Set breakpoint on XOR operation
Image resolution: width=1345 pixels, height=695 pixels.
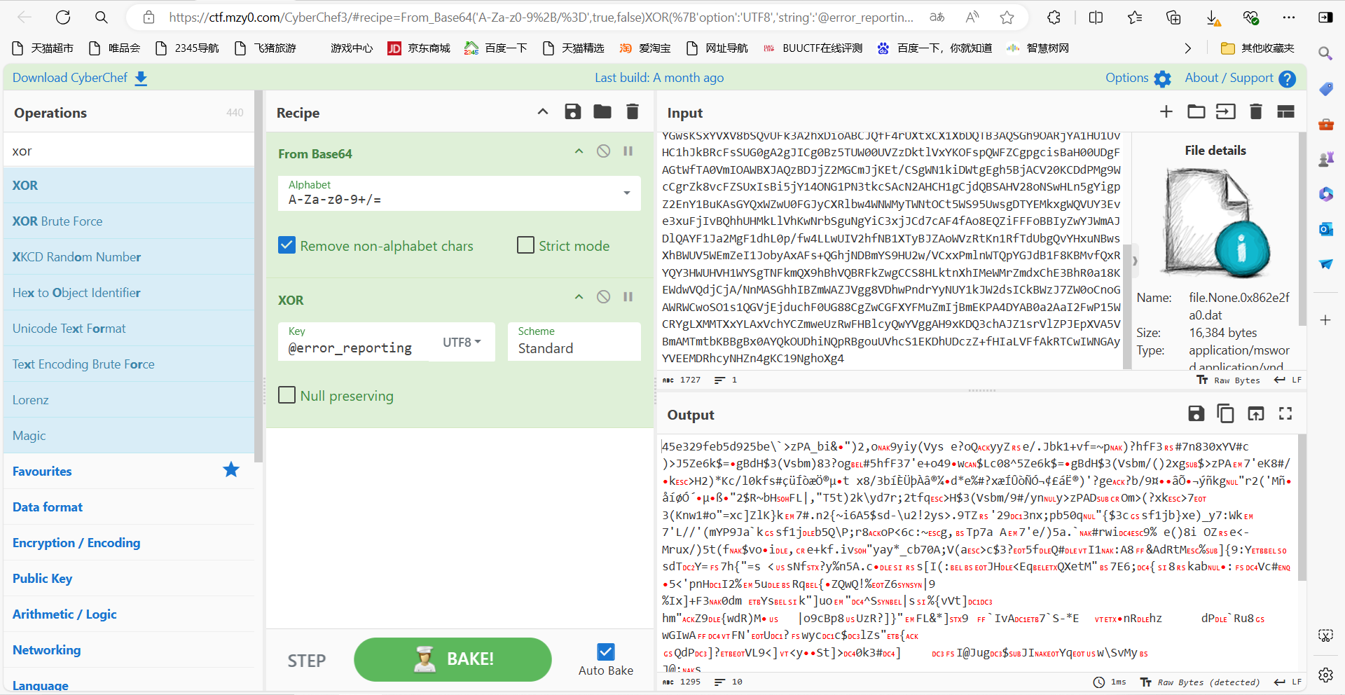click(x=628, y=297)
